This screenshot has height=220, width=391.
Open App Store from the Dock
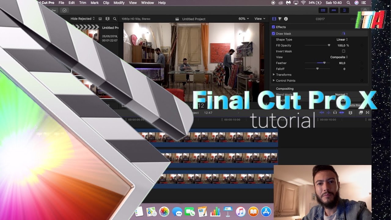tap(266, 211)
